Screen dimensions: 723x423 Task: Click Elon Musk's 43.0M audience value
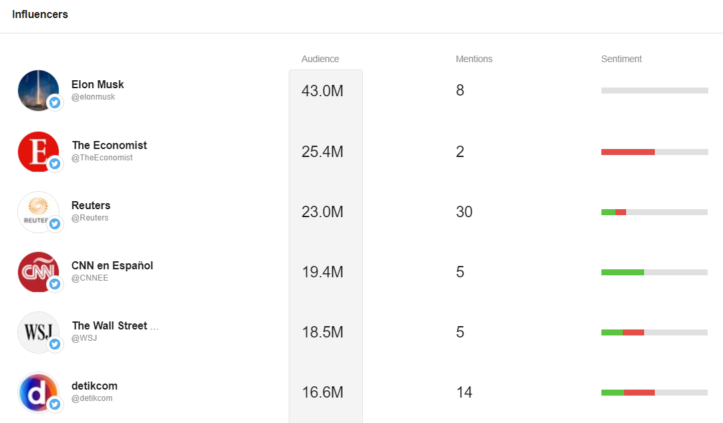click(322, 91)
